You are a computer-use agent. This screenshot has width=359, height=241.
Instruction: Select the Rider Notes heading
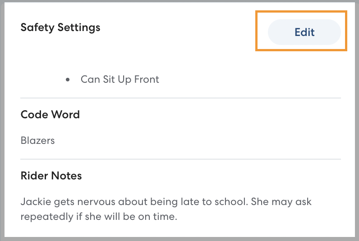pos(51,175)
